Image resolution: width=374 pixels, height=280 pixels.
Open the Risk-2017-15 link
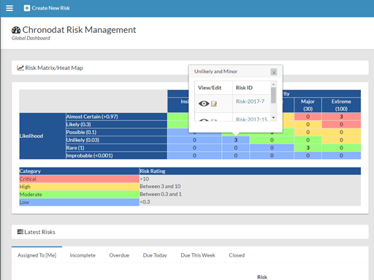point(251,119)
